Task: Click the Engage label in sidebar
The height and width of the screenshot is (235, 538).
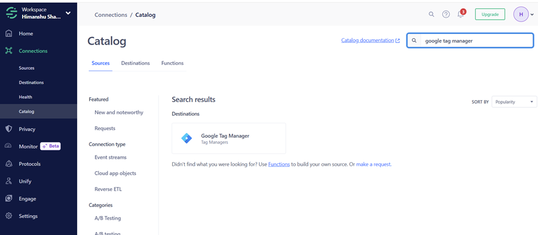Action: [x=27, y=199]
